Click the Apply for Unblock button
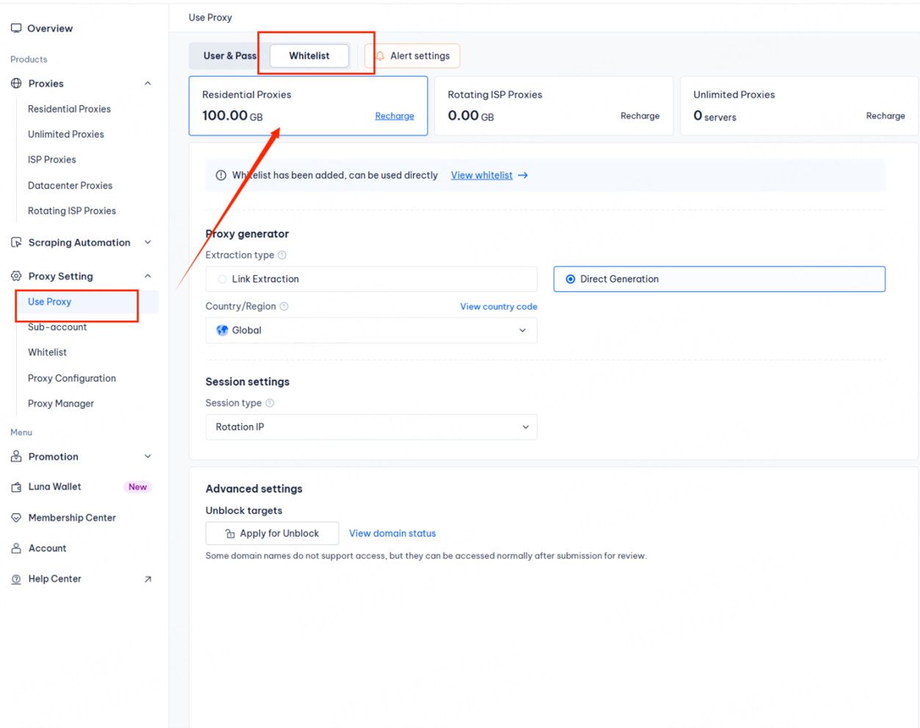The image size is (920, 728). [x=272, y=534]
